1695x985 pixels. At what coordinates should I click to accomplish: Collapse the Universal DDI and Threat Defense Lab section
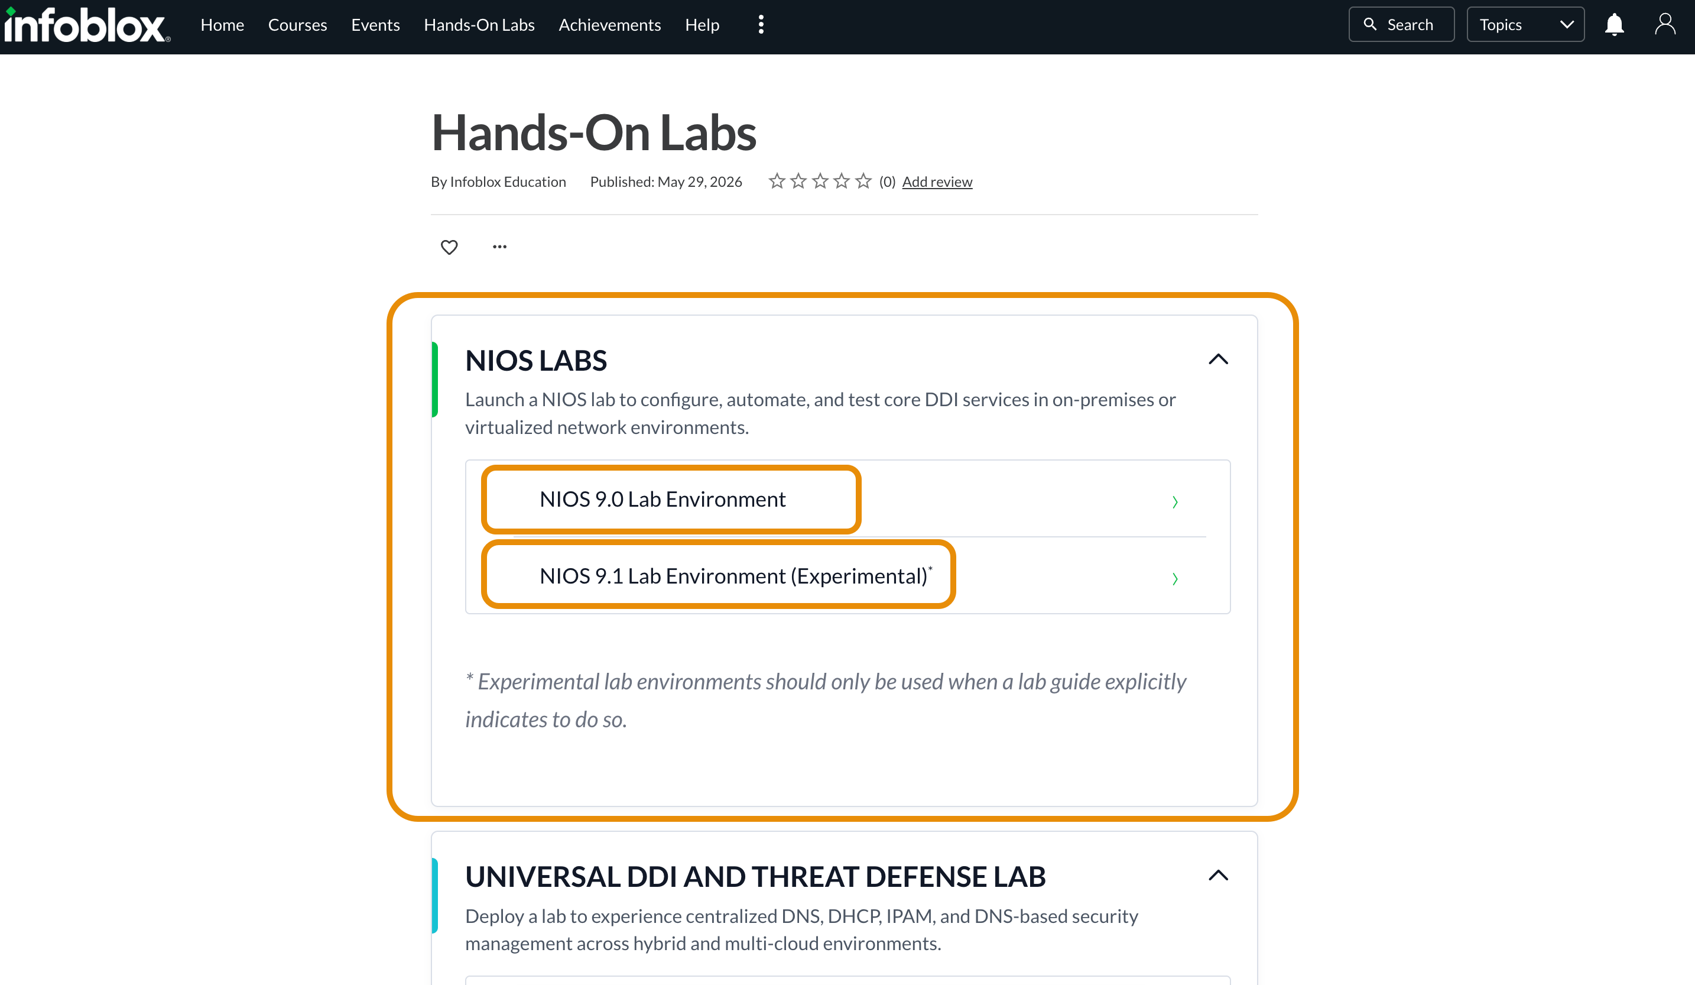[x=1218, y=876]
